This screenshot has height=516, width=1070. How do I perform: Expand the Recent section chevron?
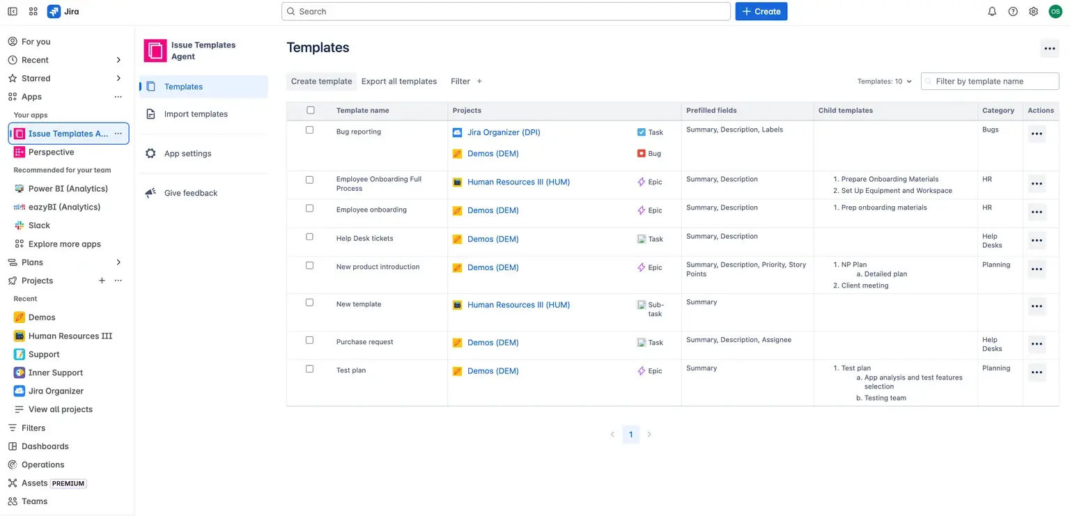[118, 60]
